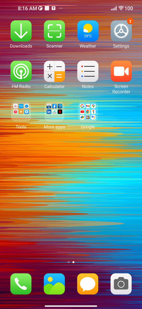Tap the circular notification icon beside the time

[x=41, y=8]
